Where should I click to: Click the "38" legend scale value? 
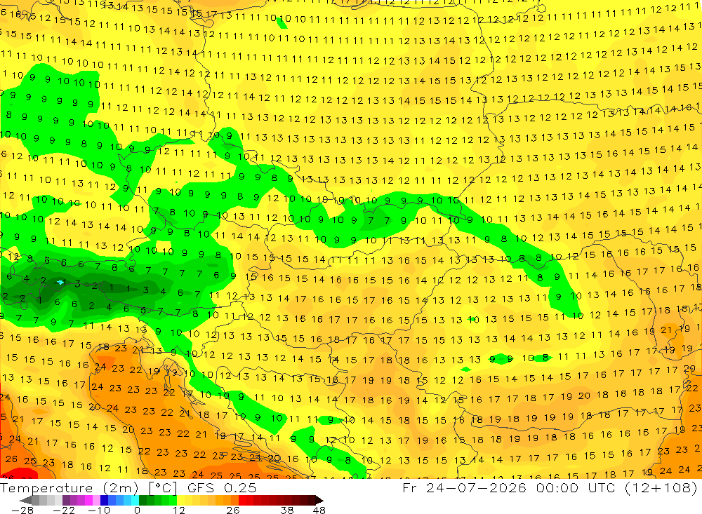pos(287,510)
